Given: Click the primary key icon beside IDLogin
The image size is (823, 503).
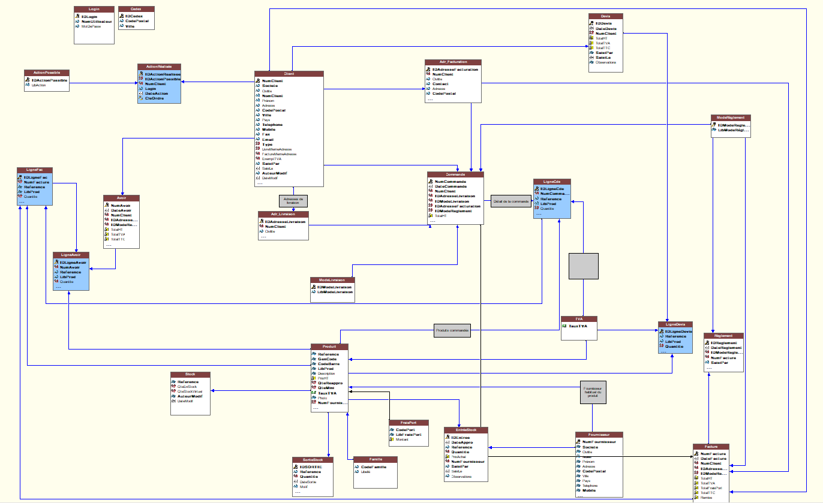Looking at the screenshot, I should (x=77, y=16).
